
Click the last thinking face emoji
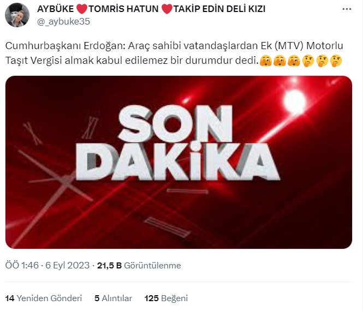[x=336, y=61]
